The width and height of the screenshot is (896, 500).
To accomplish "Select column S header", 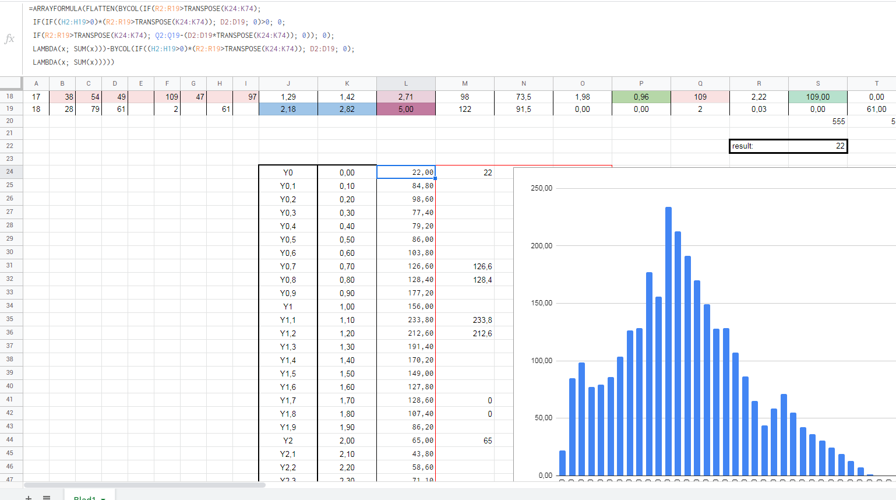I will coord(818,83).
